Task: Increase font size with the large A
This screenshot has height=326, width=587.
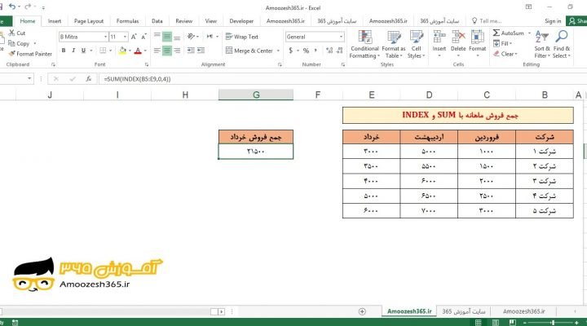Action: [134, 37]
